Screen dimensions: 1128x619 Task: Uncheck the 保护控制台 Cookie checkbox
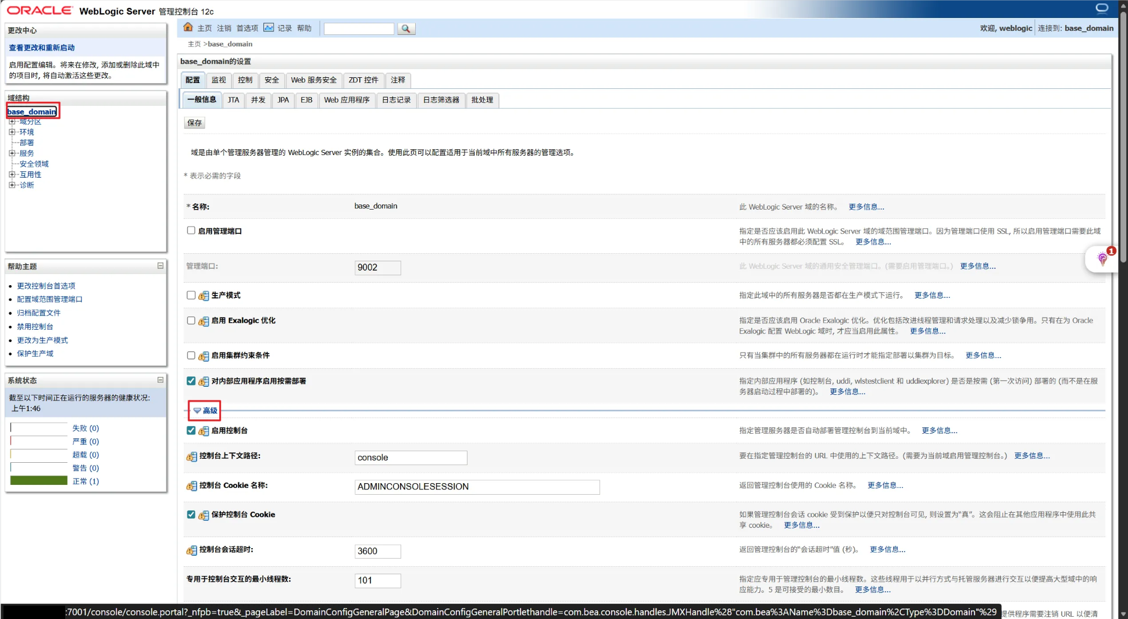[191, 514]
